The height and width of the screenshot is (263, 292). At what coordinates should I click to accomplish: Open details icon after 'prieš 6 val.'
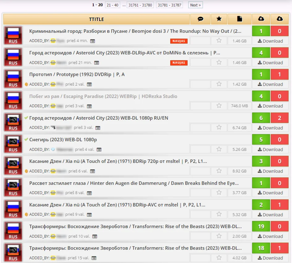[93, 171]
